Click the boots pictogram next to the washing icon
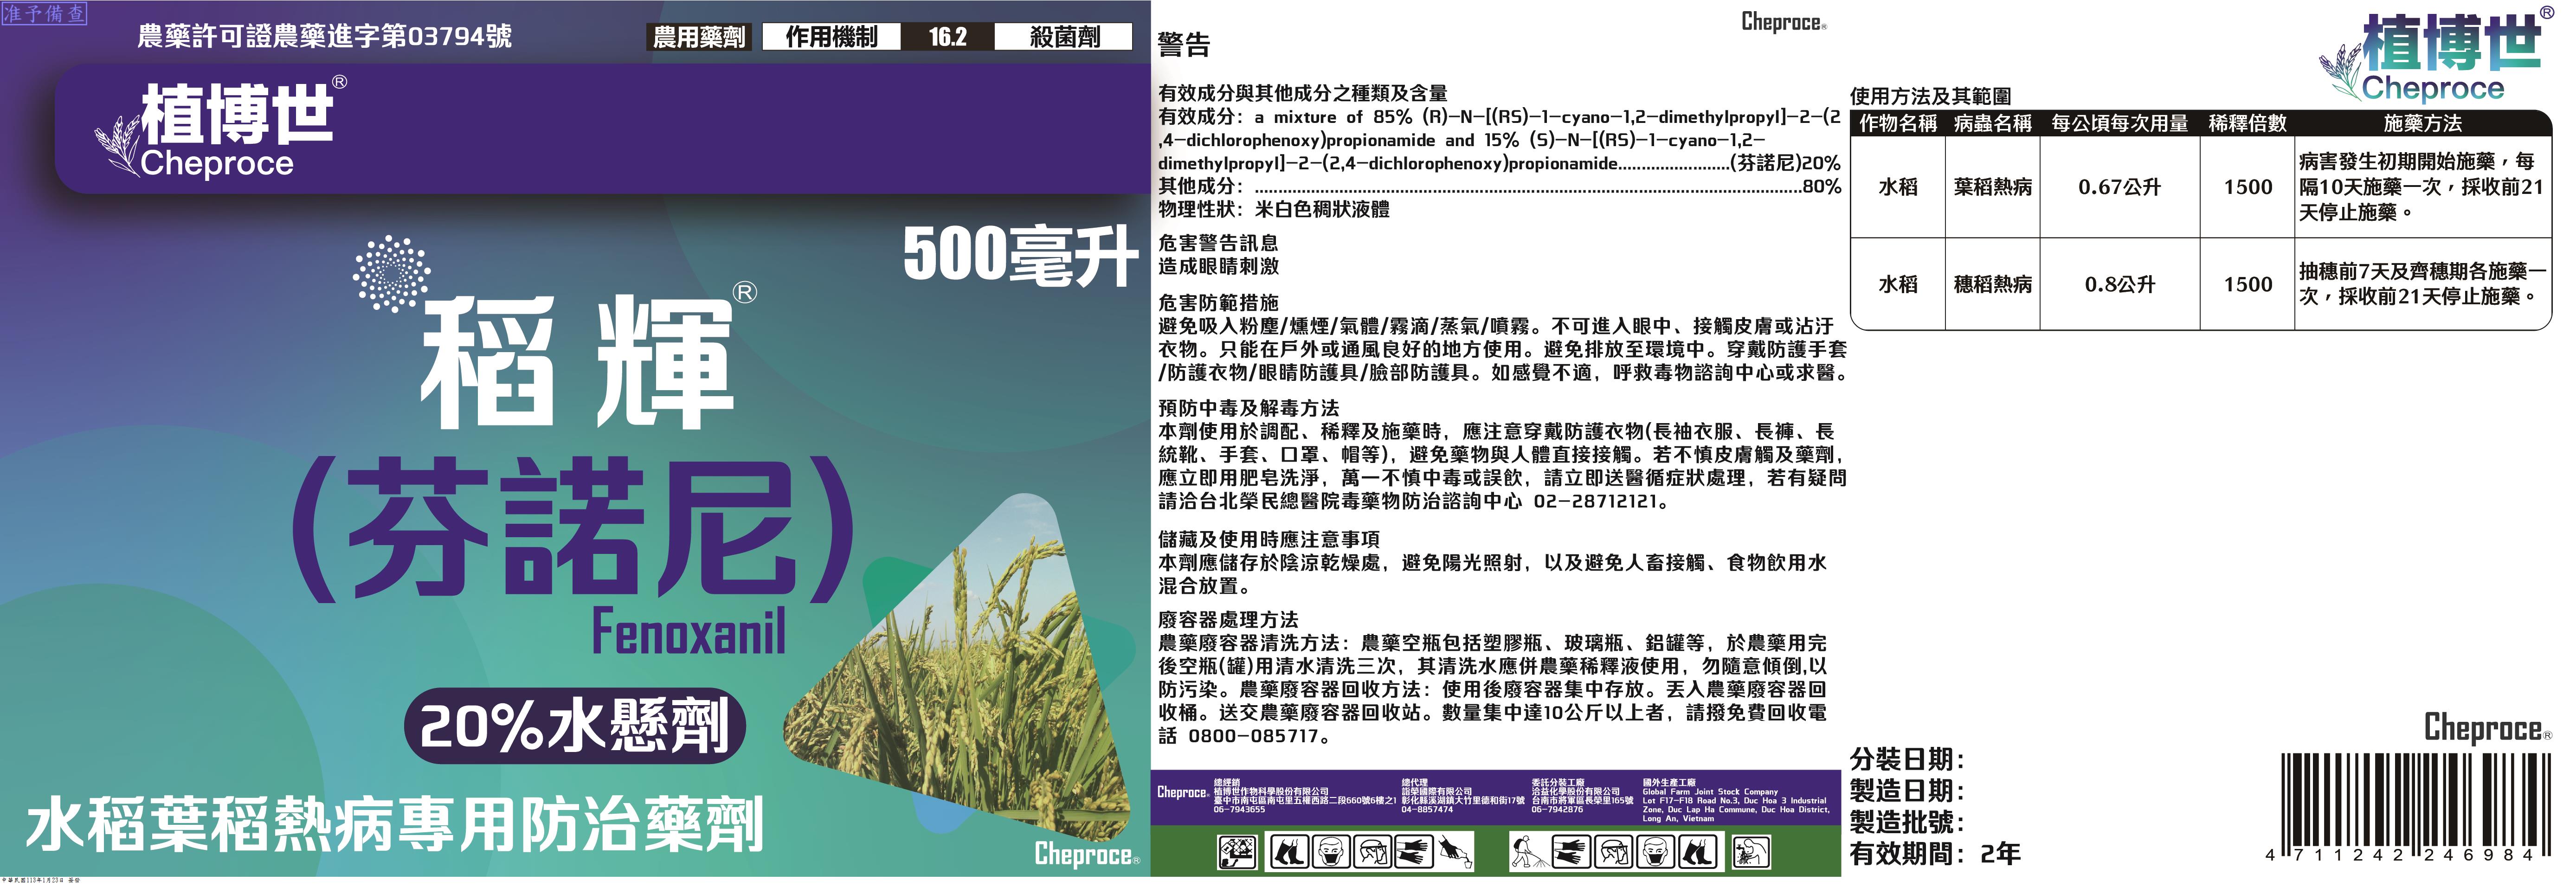The height and width of the screenshot is (887, 2576). click(1698, 852)
